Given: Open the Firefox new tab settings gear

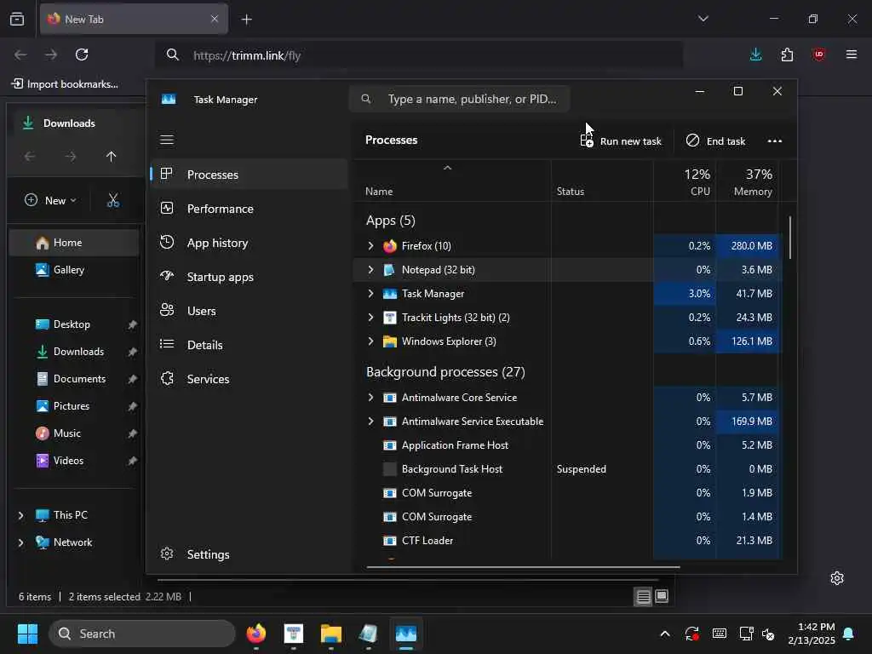Looking at the screenshot, I should point(837,578).
